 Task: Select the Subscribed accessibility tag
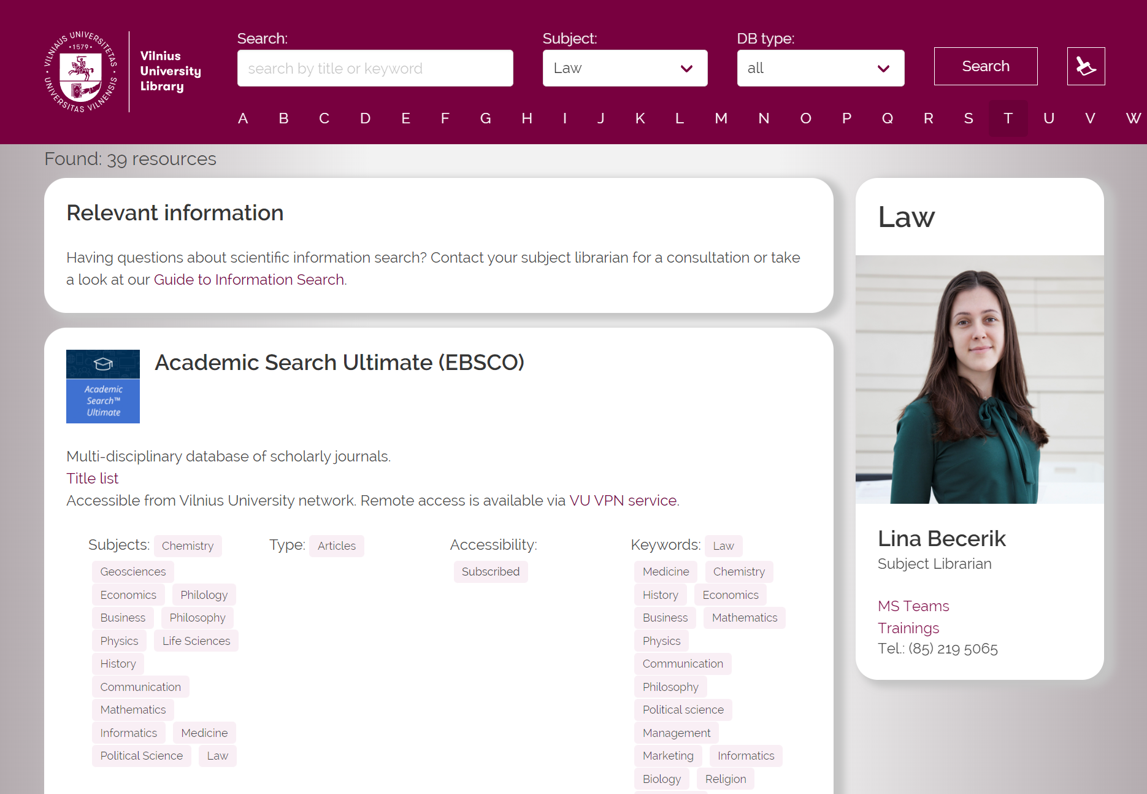490,572
